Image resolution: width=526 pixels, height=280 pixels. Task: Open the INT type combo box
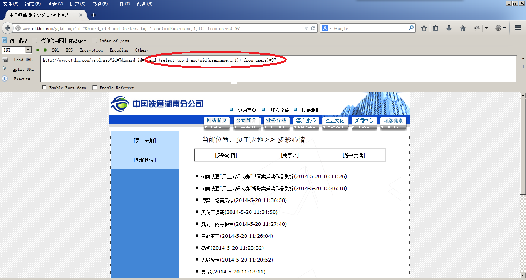[17, 50]
